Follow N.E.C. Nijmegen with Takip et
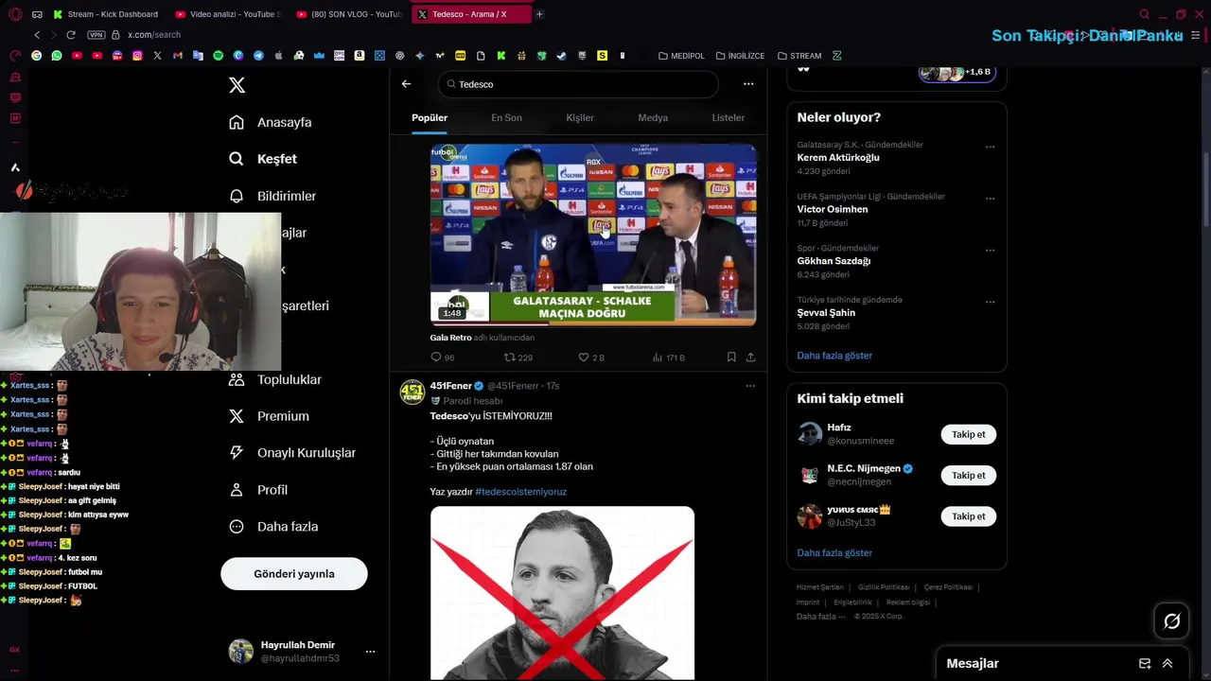The image size is (1211, 681). 969,476
